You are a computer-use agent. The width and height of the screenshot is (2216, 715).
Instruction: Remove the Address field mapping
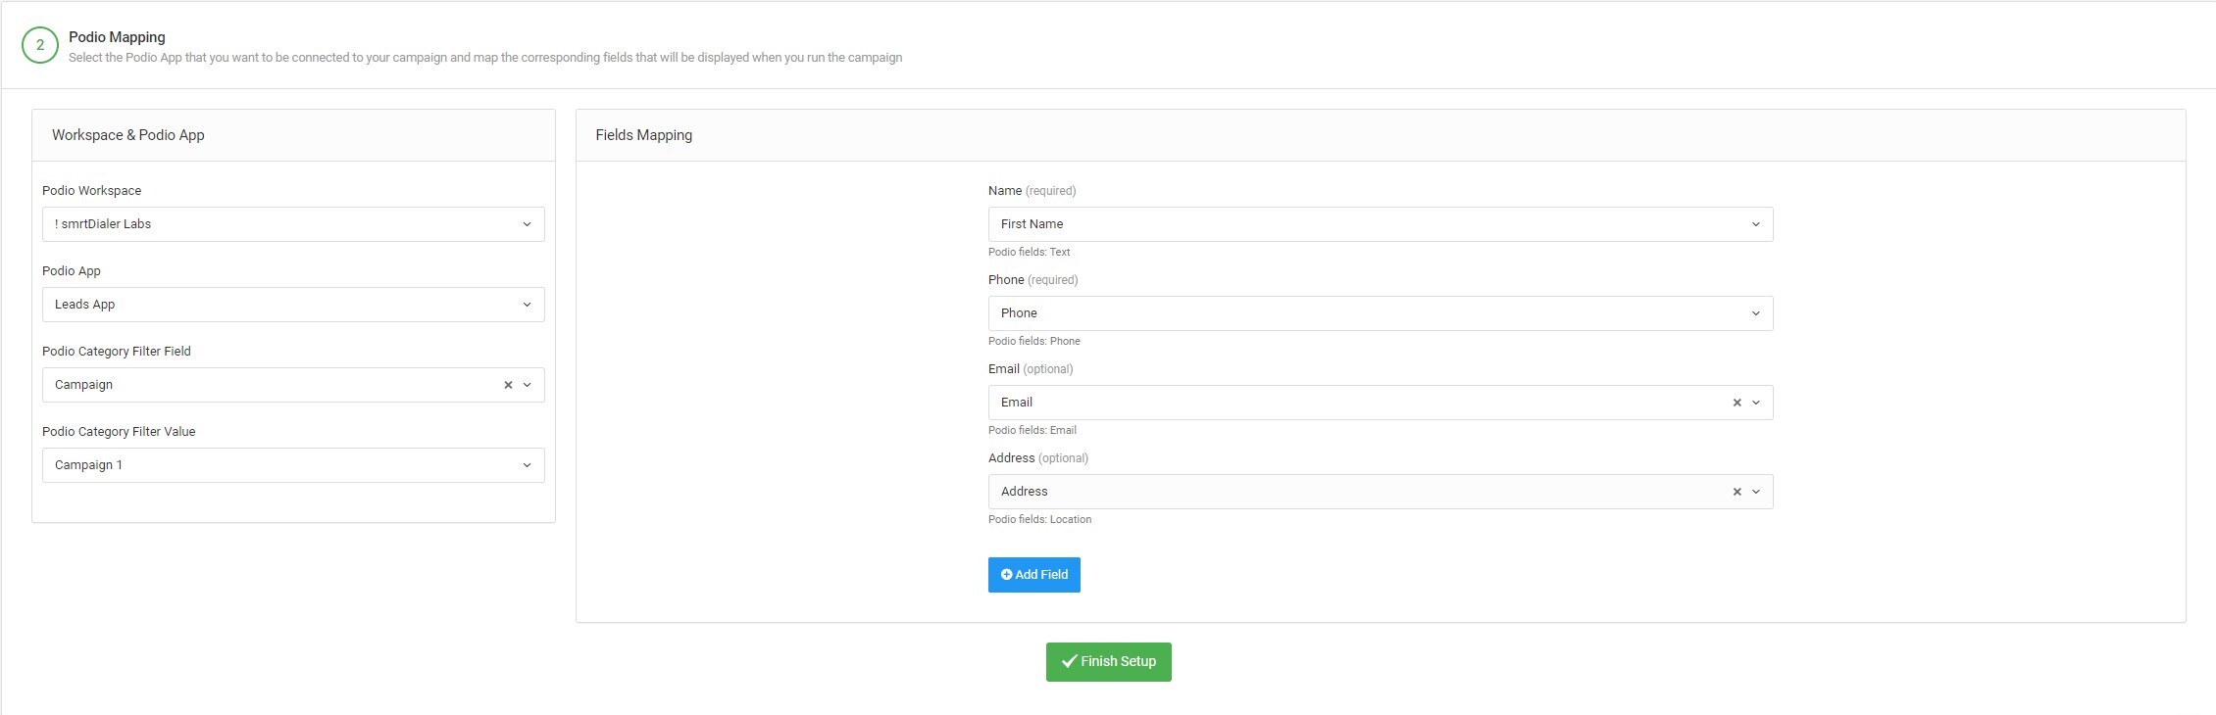tap(1737, 492)
